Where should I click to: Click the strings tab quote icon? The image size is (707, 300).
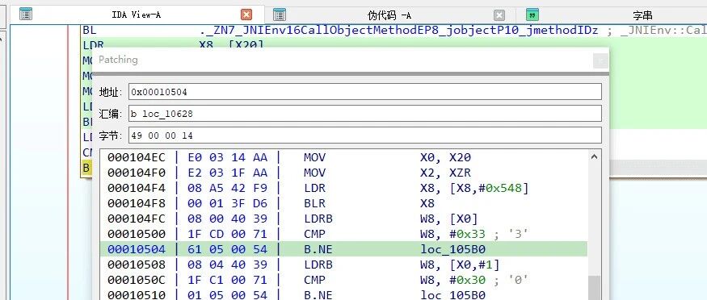532,15
